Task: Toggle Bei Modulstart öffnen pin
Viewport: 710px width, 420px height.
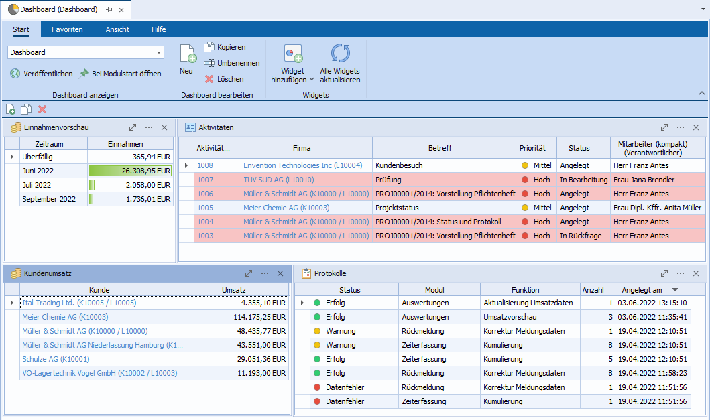Action: (84, 74)
